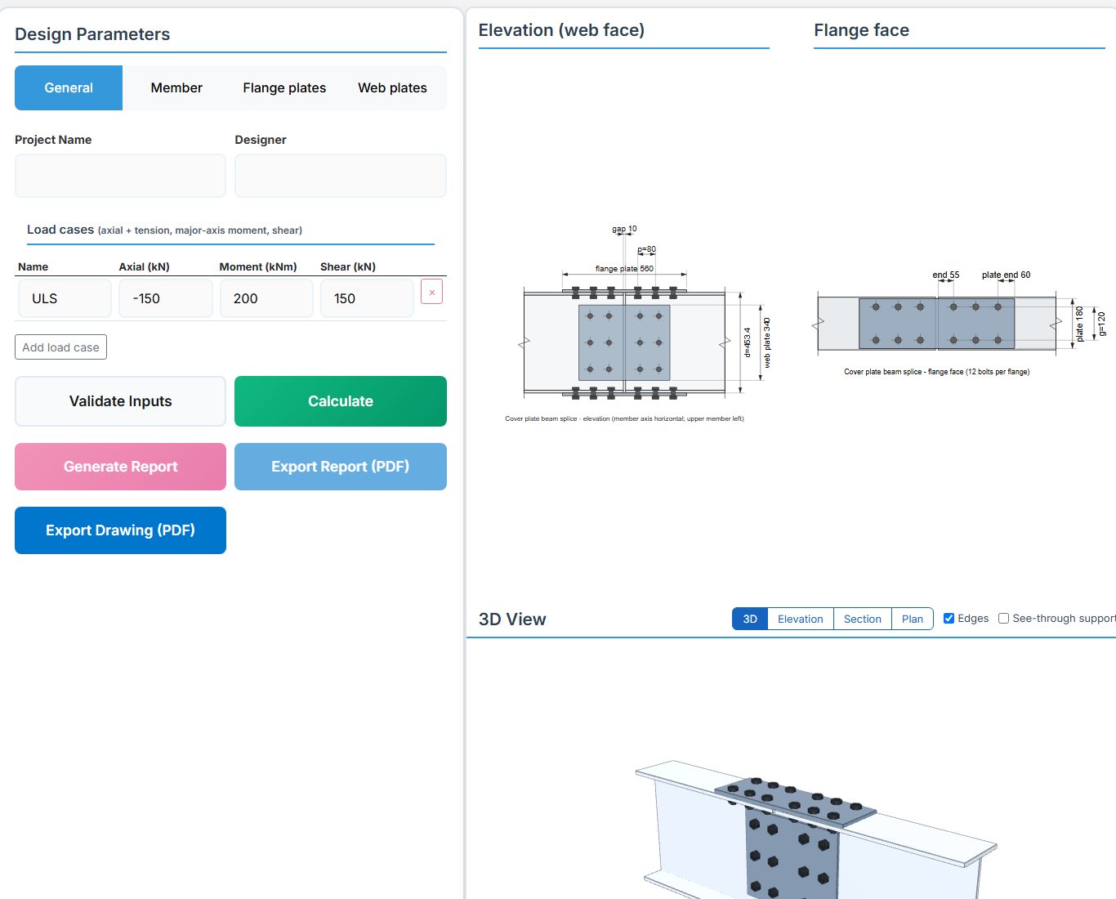Click Export Report (PDF) button
This screenshot has width=1116, height=899.
pos(341,467)
